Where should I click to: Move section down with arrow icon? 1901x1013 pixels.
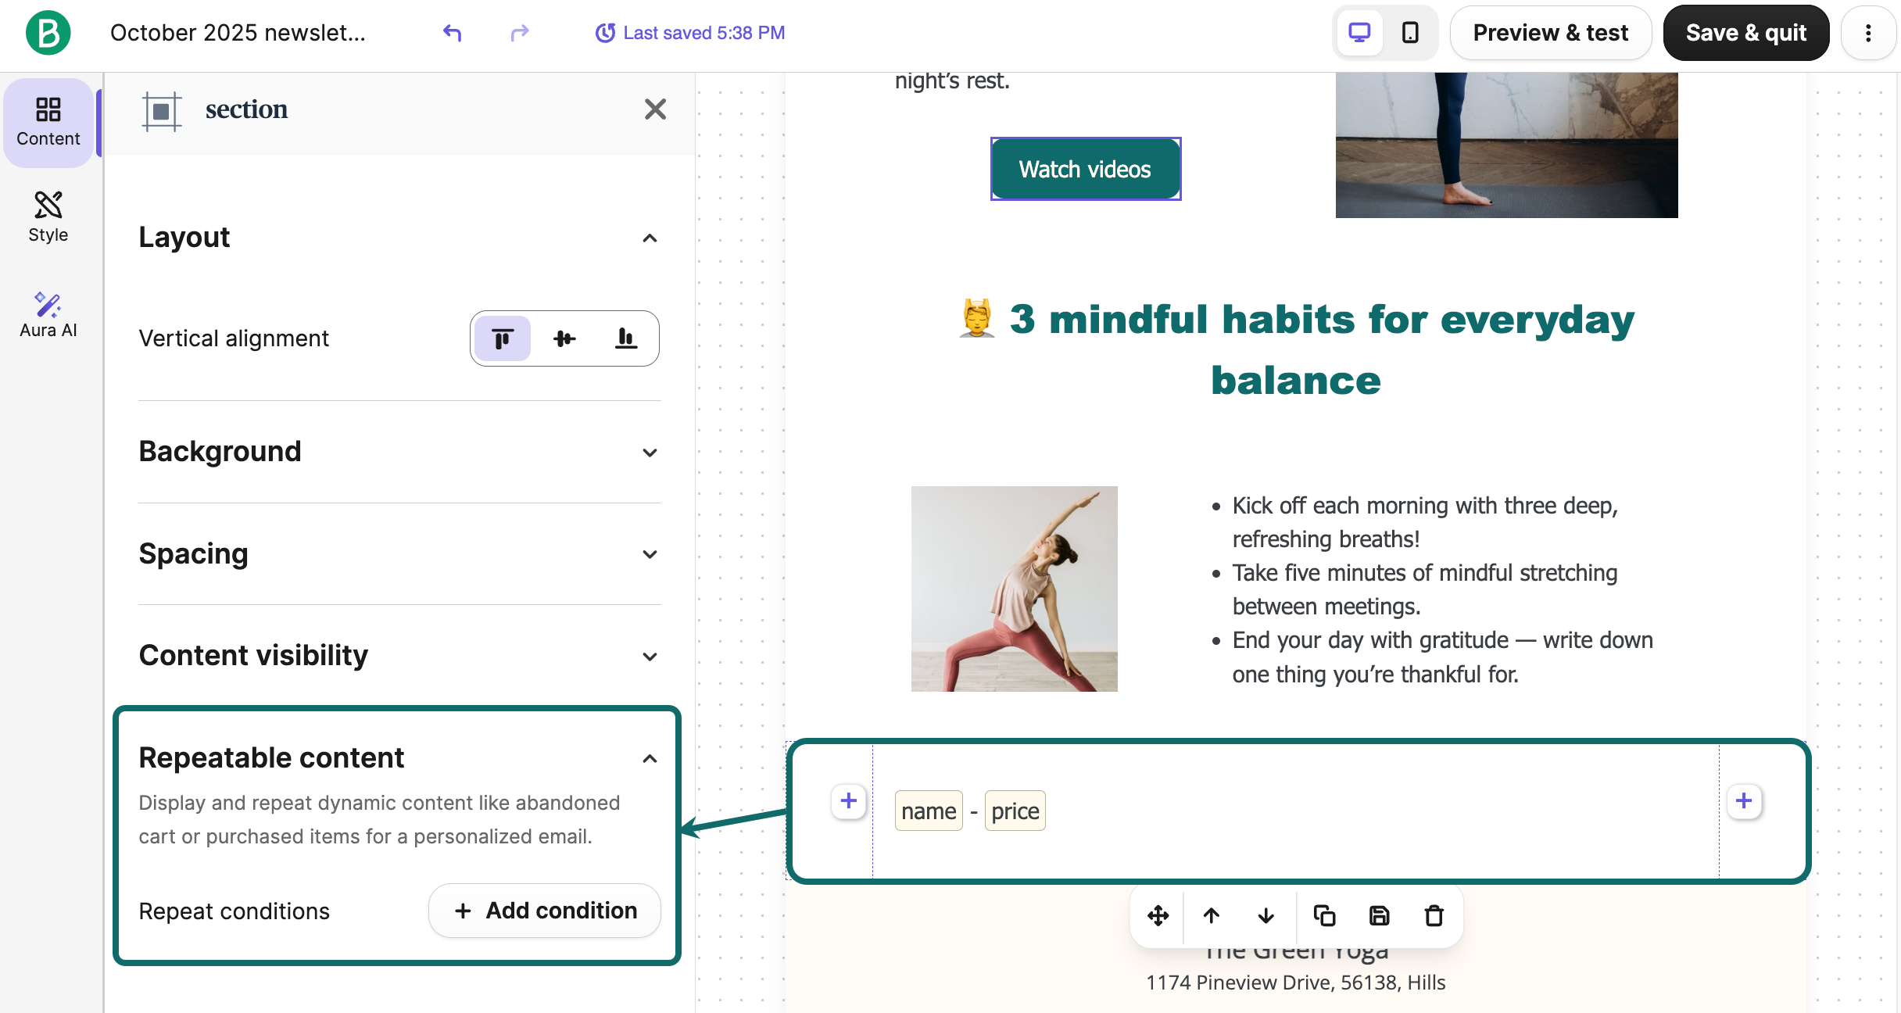pyautogui.click(x=1266, y=915)
